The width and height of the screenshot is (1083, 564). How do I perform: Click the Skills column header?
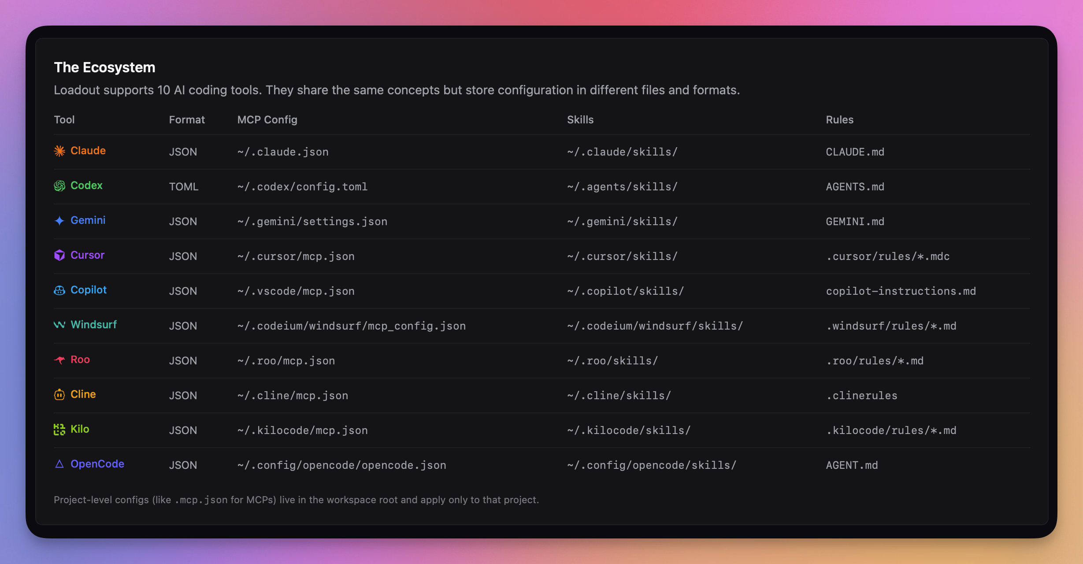pyautogui.click(x=580, y=119)
